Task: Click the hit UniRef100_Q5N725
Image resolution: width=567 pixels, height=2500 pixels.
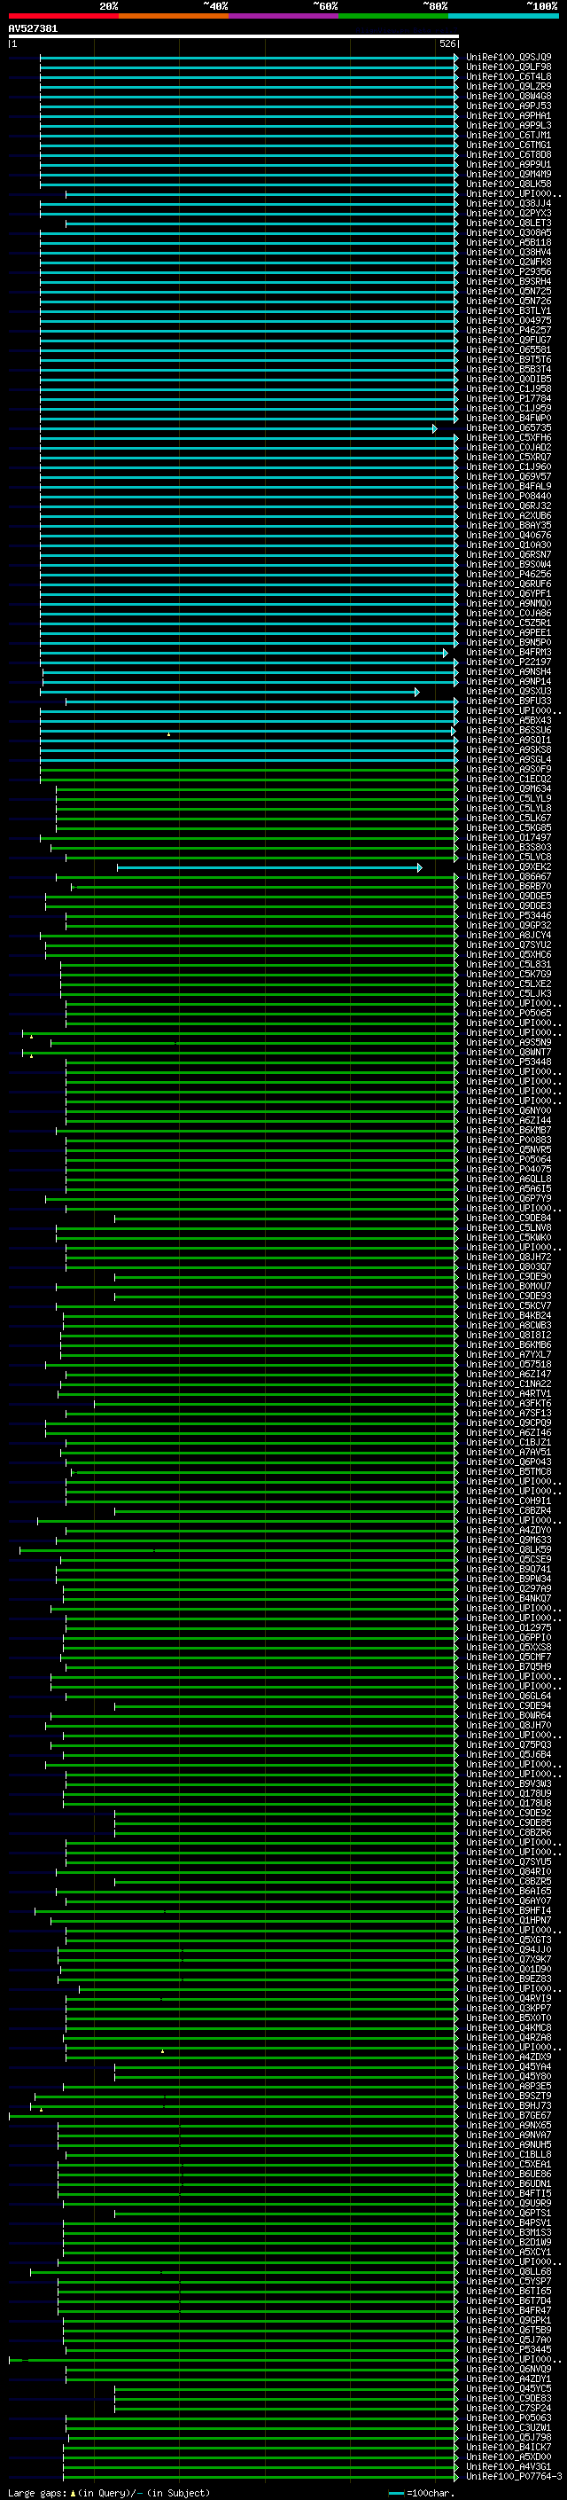Action: click(509, 291)
